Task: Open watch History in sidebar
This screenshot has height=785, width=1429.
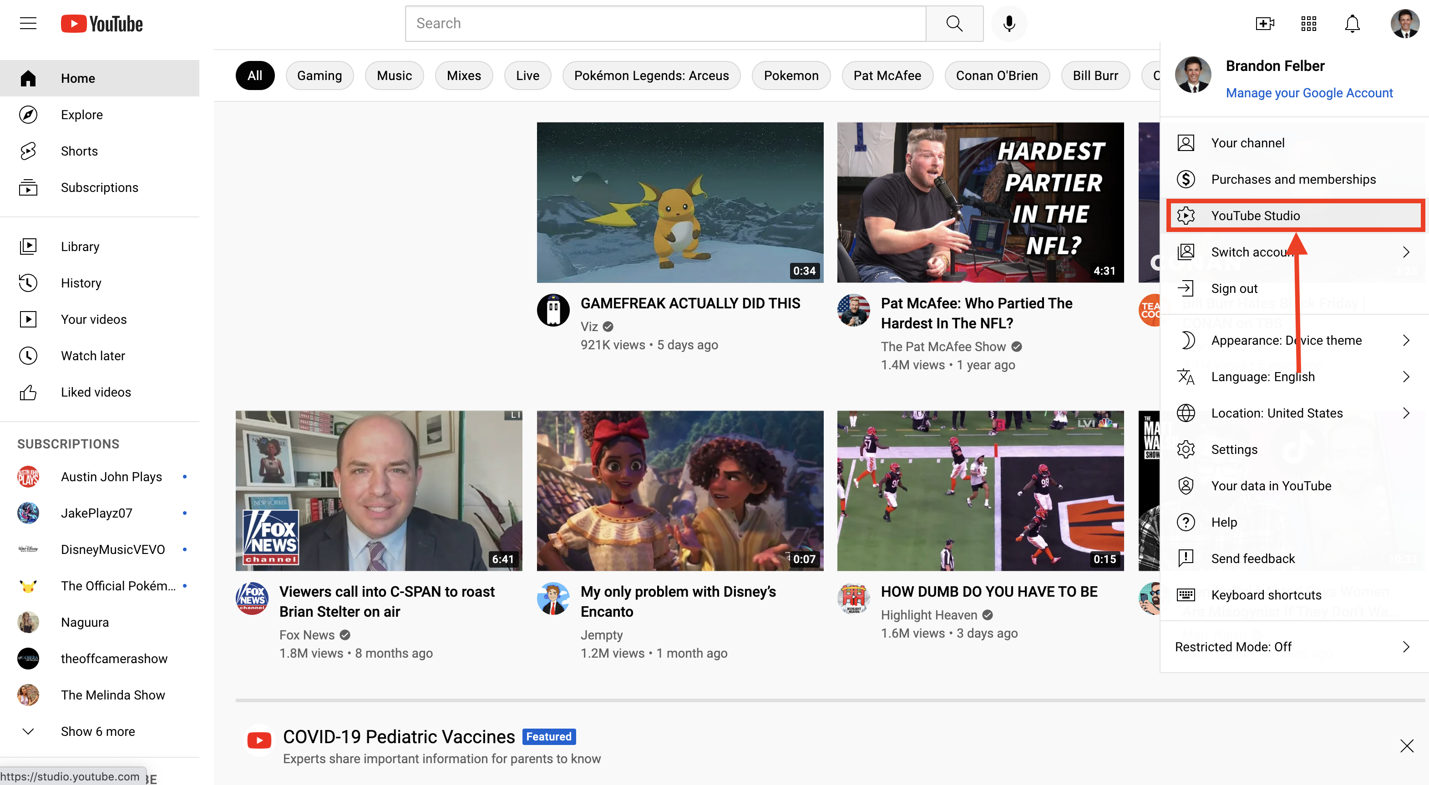Action: [x=100, y=283]
